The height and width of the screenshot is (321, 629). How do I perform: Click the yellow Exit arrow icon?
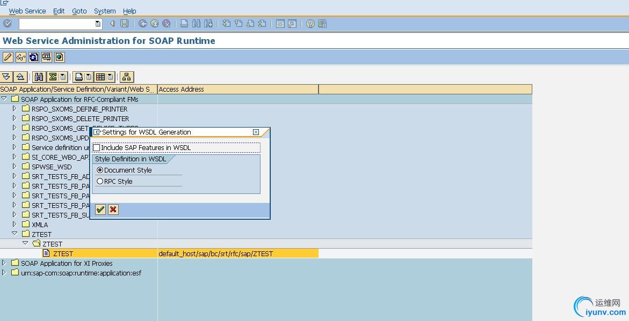(155, 24)
